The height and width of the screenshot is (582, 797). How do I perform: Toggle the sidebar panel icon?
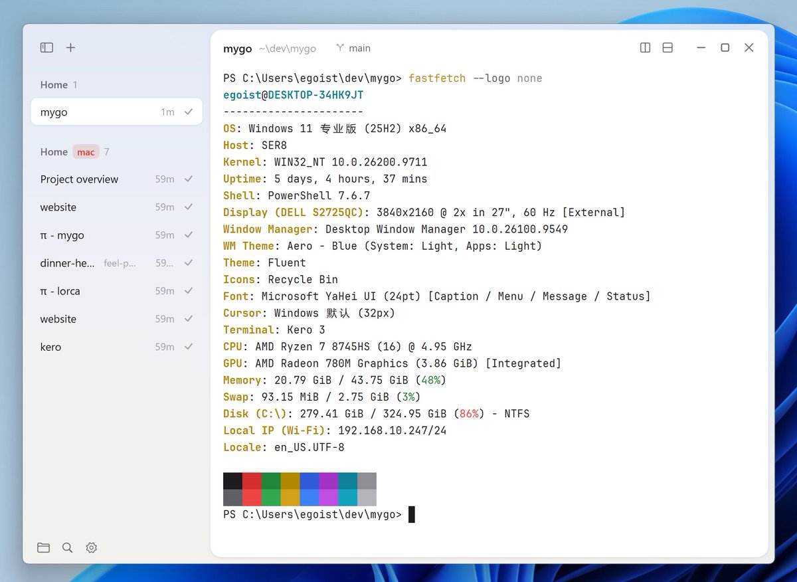tap(46, 48)
